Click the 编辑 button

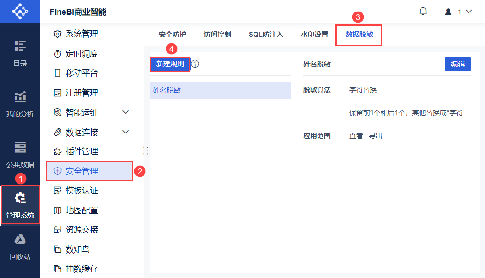pos(457,64)
